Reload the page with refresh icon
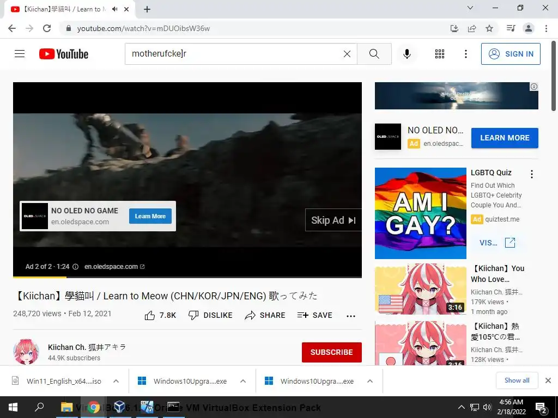558x418 pixels. click(x=47, y=28)
